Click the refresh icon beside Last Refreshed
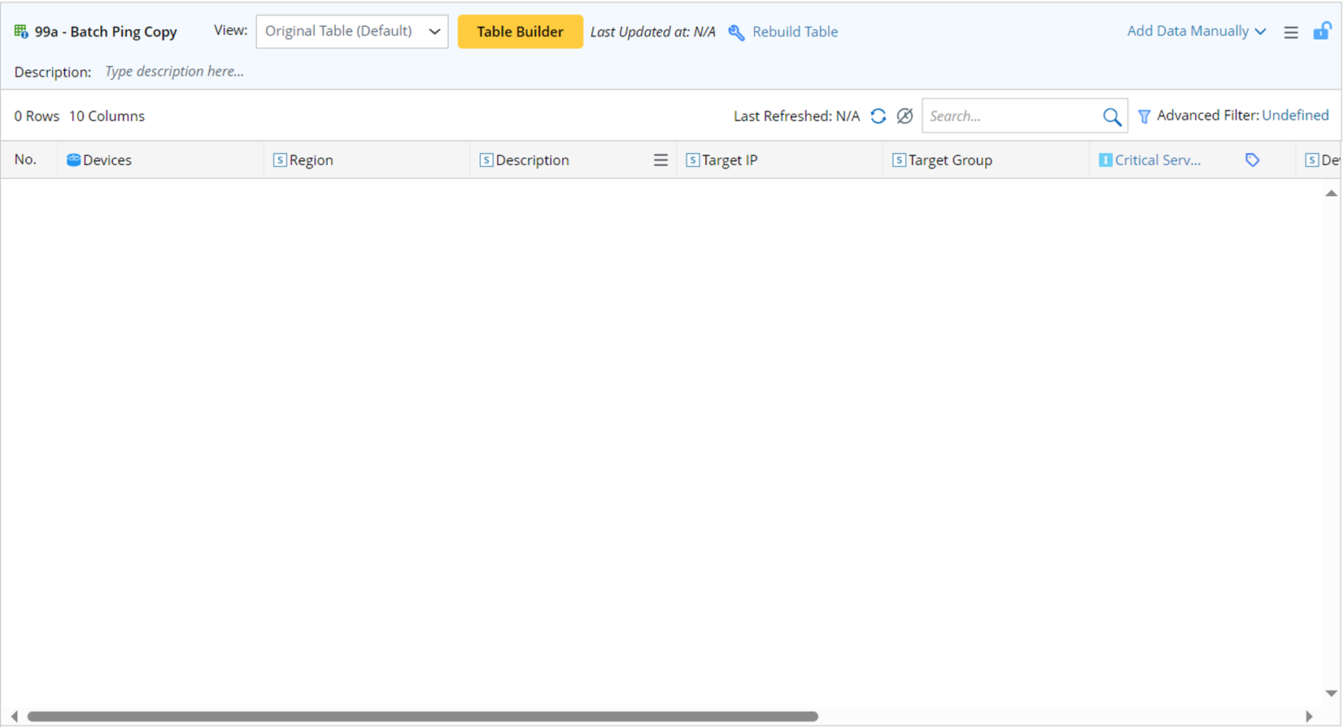 click(878, 116)
